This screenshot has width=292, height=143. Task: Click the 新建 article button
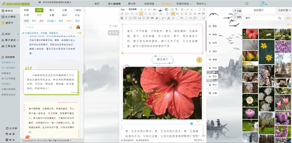[113, 33]
